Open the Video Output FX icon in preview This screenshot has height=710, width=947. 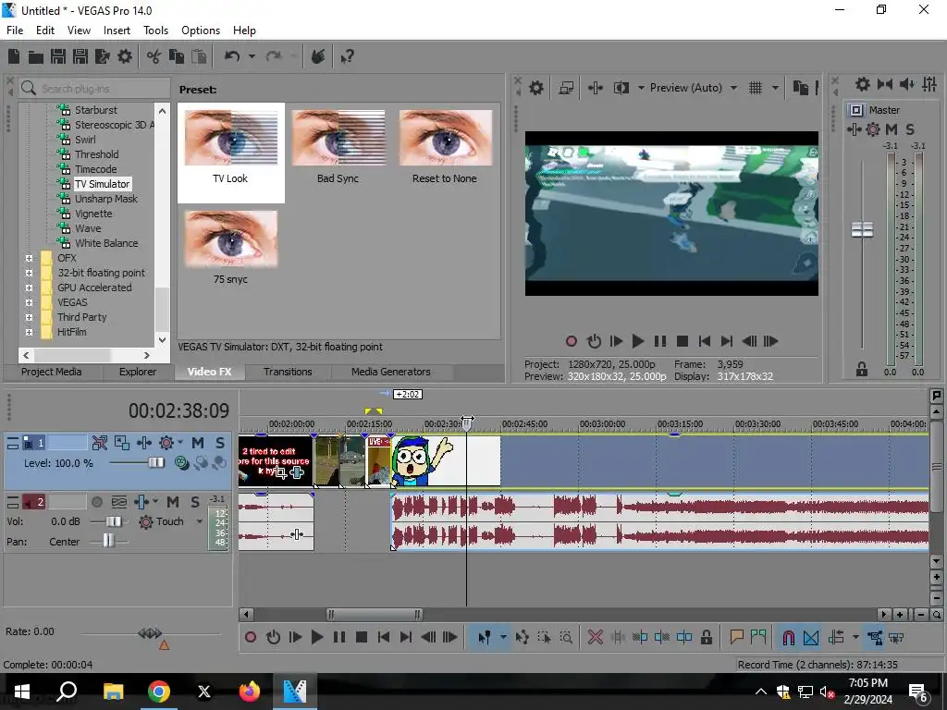pos(595,88)
